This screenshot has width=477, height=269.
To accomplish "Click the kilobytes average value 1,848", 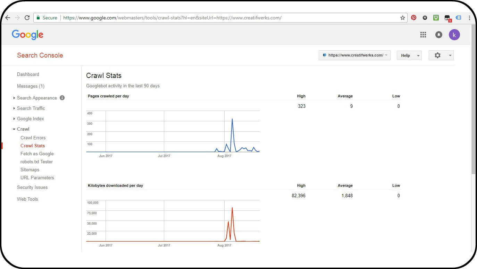I will pos(347,196).
